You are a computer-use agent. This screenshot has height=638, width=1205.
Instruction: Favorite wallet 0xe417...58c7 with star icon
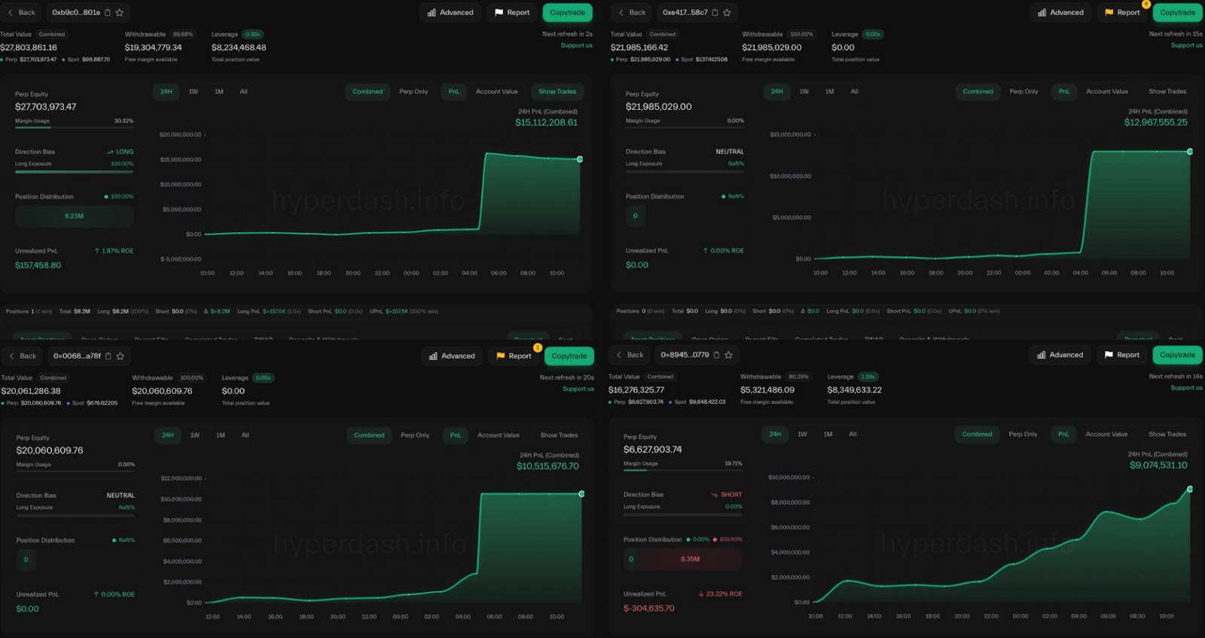(728, 13)
